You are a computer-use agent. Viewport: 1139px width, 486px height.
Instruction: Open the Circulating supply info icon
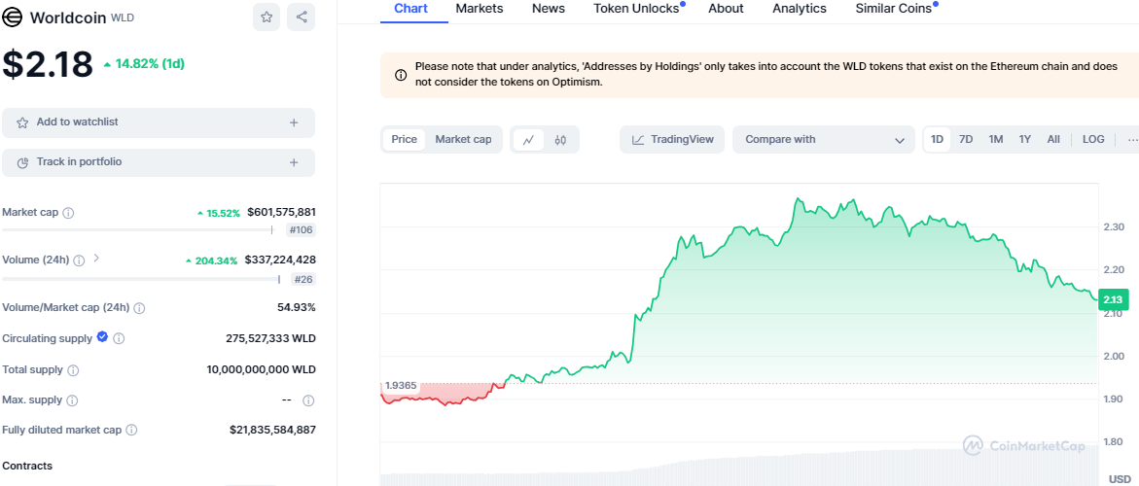pos(119,338)
